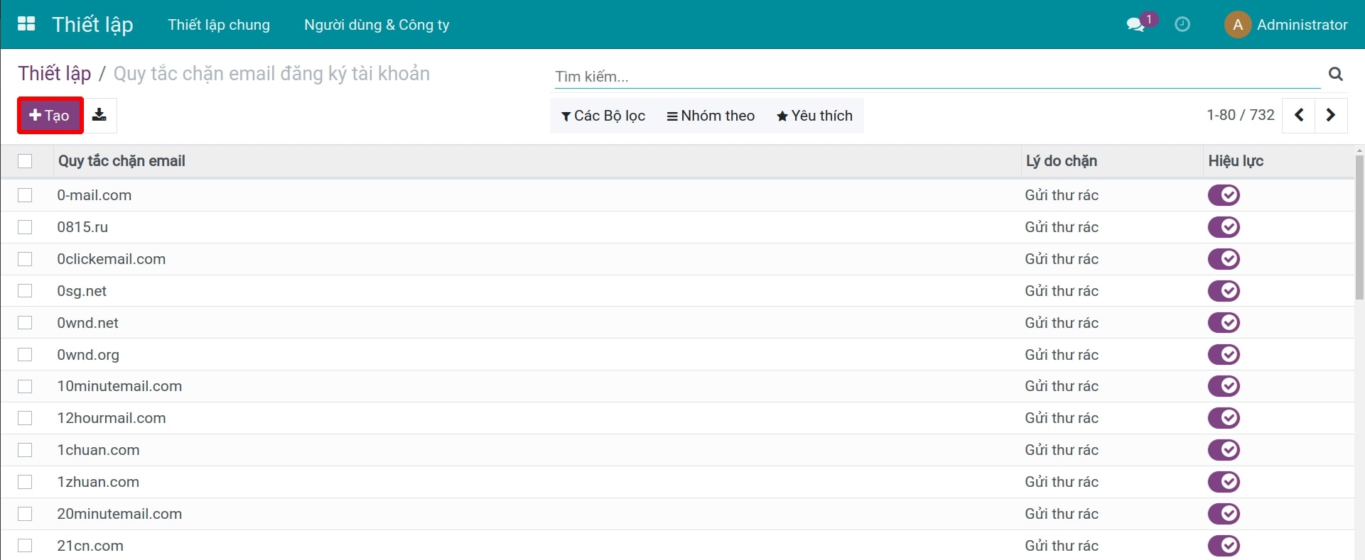Check the select-all header checkbox
1365x560 pixels.
point(25,161)
